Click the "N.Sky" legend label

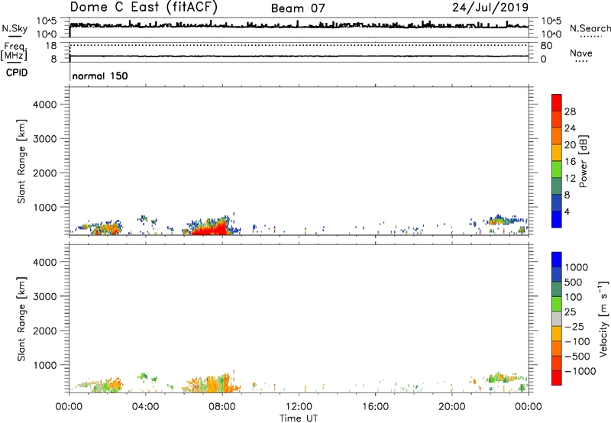(15, 28)
